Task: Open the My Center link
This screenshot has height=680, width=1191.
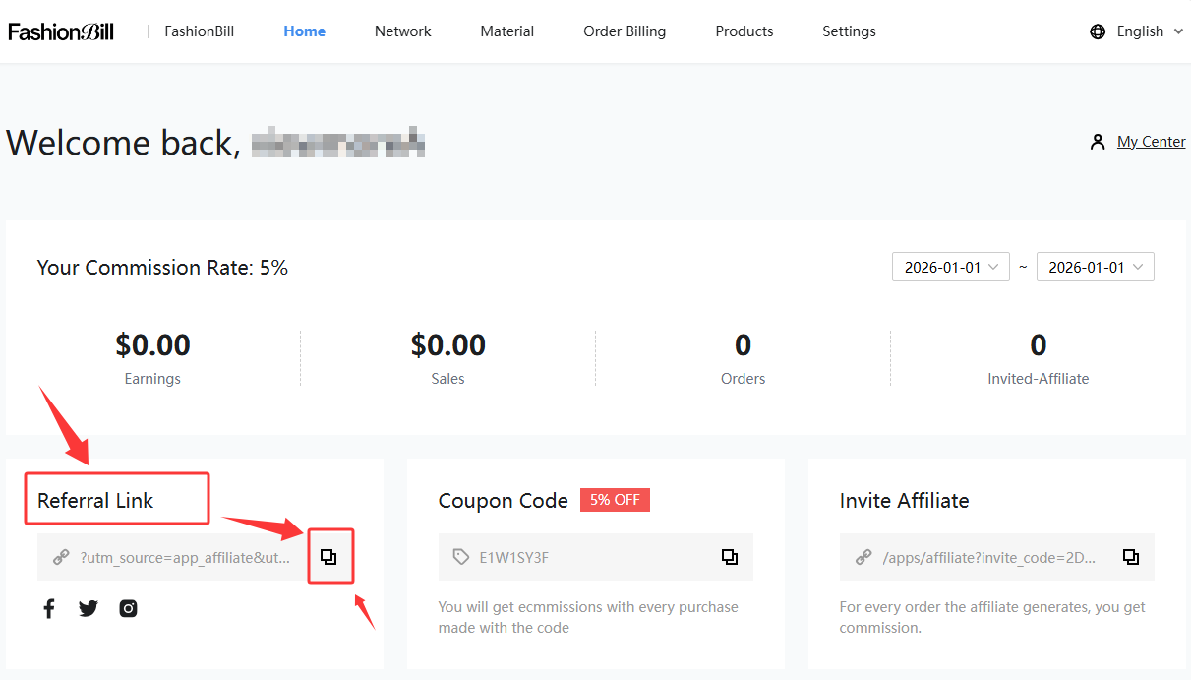Action: pos(1151,142)
